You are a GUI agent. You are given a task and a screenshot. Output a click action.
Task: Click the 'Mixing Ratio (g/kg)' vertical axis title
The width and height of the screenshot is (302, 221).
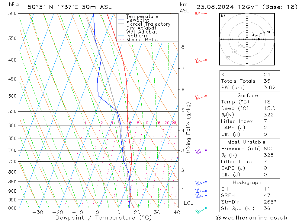188,128
